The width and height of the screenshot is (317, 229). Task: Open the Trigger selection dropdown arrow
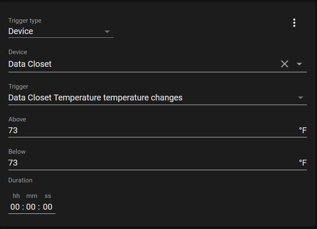pyautogui.click(x=300, y=97)
